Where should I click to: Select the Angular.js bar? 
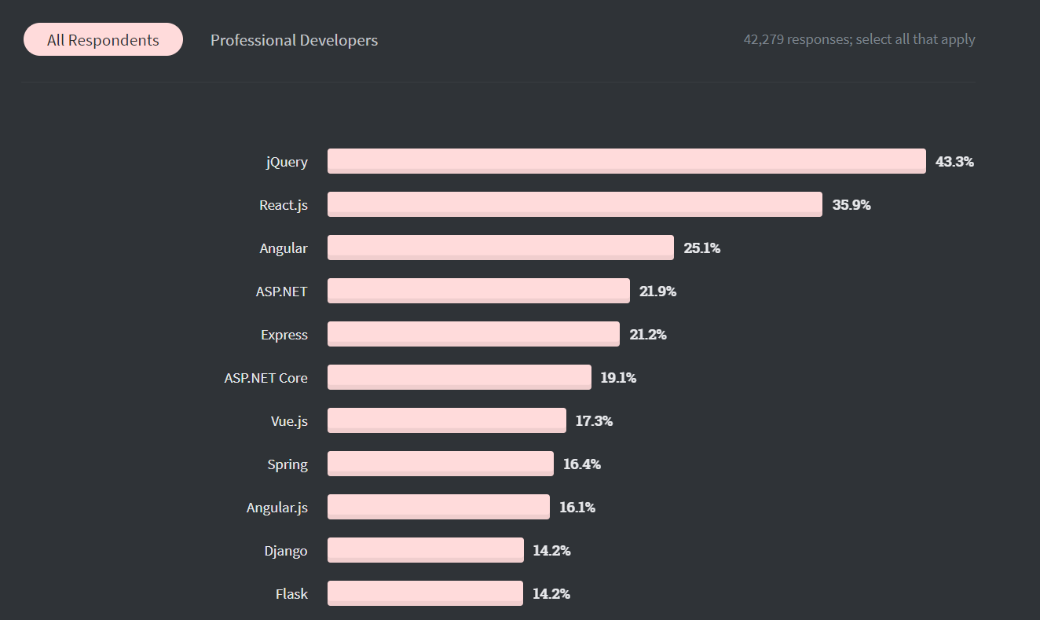pos(438,507)
